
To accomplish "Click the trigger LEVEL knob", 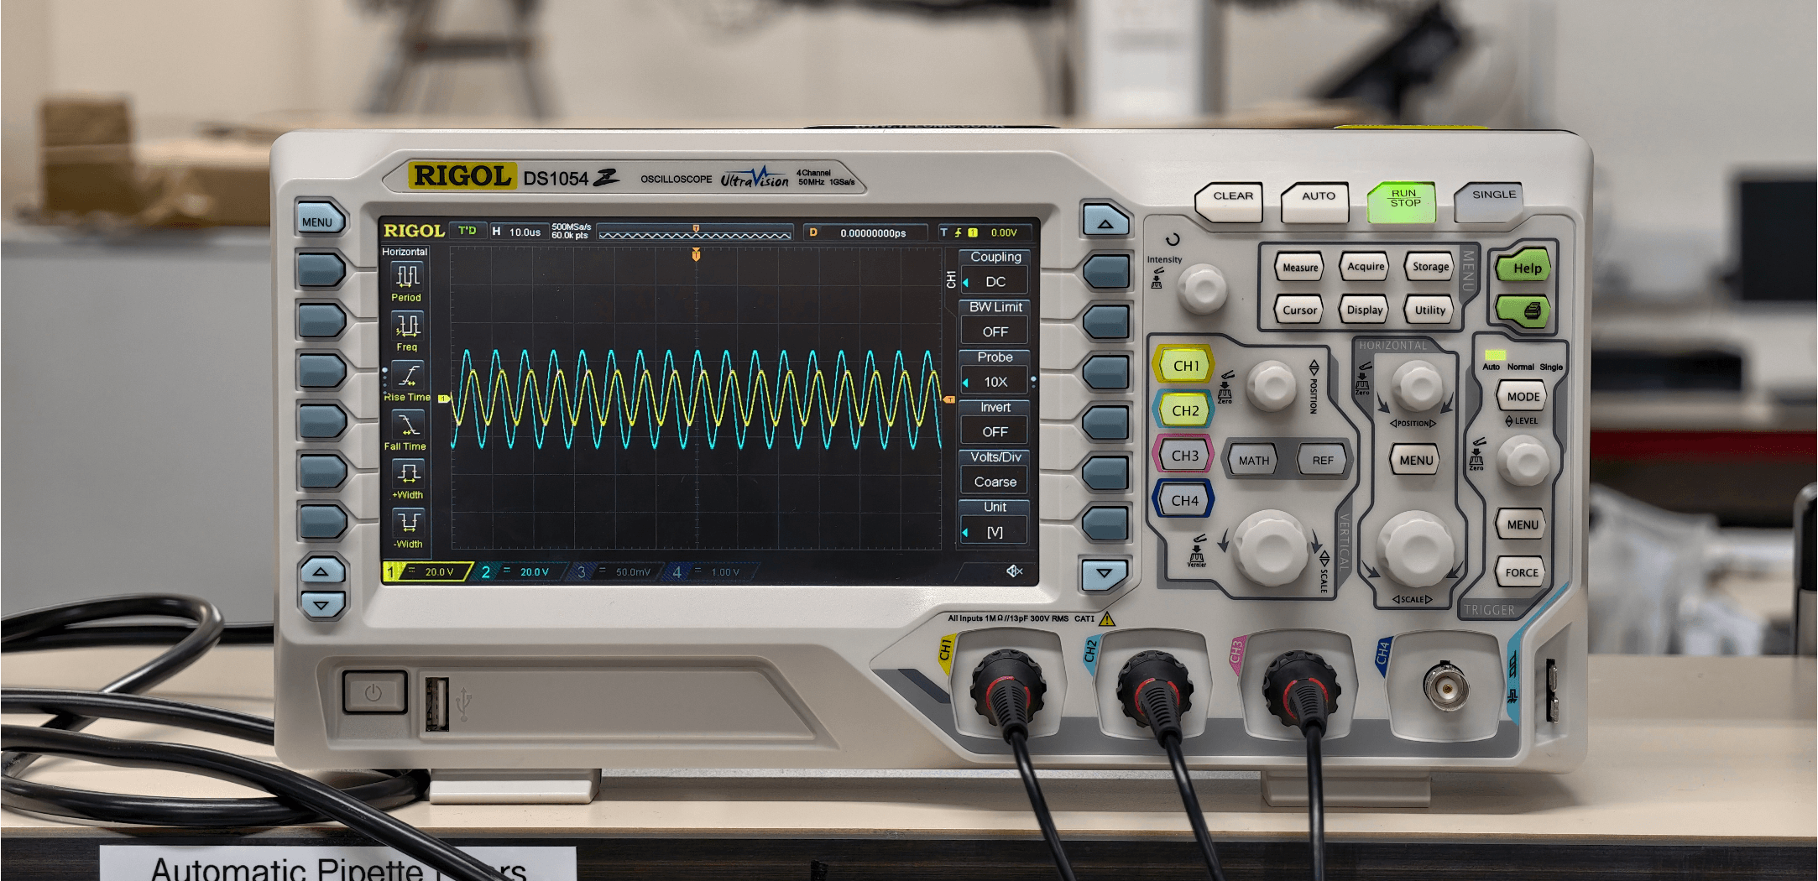I will tap(1524, 460).
